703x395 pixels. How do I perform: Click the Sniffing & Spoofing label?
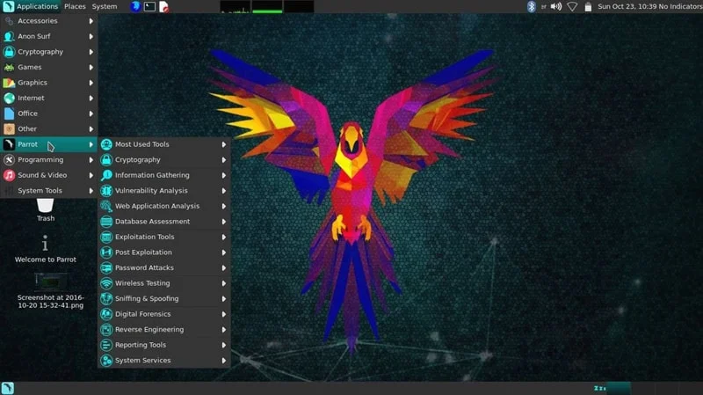click(x=147, y=298)
